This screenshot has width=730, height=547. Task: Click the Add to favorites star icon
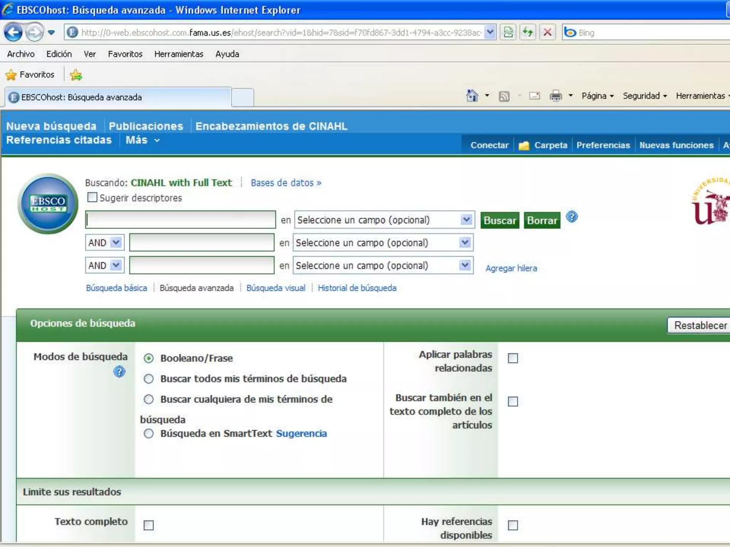click(x=76, y=75)
